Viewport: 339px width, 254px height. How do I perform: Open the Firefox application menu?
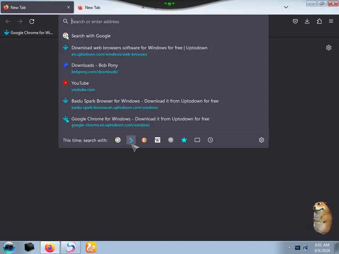coord(331,21)
